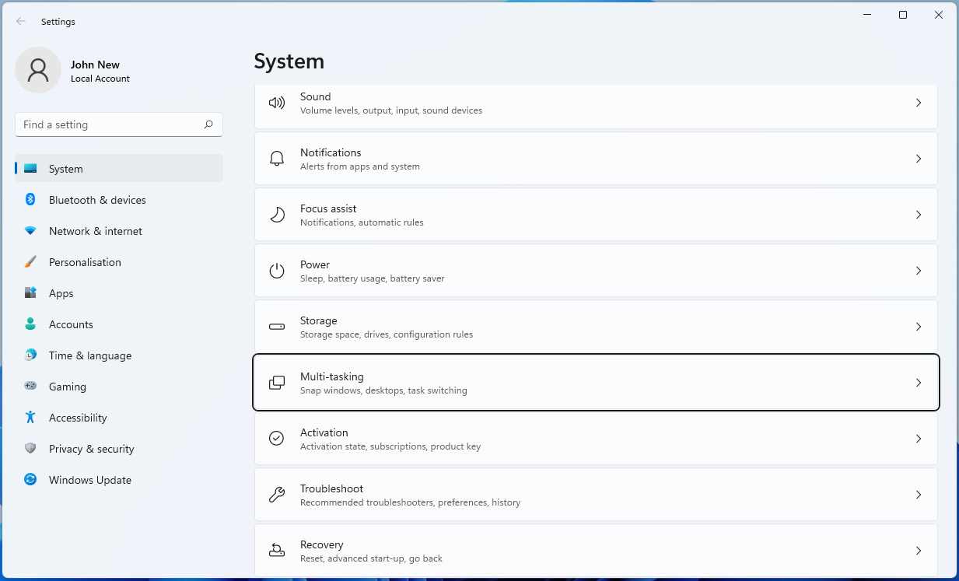Switch to Personalisation section
Screen dimensions: 959x581
pyautogui.click(x=85, y=262)
